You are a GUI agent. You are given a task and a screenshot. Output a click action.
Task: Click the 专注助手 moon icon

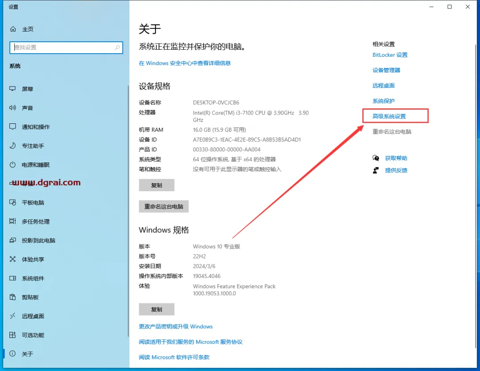(12, 146)
